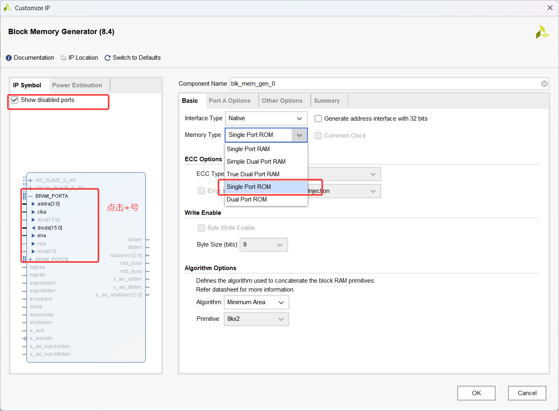Switch to the Port A Options tab
This screenshot has height=411, width=559.
click(x=229, y=101)
